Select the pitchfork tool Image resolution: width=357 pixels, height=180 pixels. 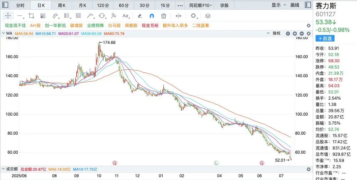point(114,16)
